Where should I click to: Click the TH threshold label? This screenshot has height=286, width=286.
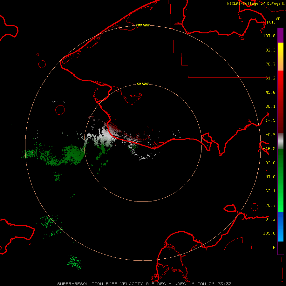[273, 248]
